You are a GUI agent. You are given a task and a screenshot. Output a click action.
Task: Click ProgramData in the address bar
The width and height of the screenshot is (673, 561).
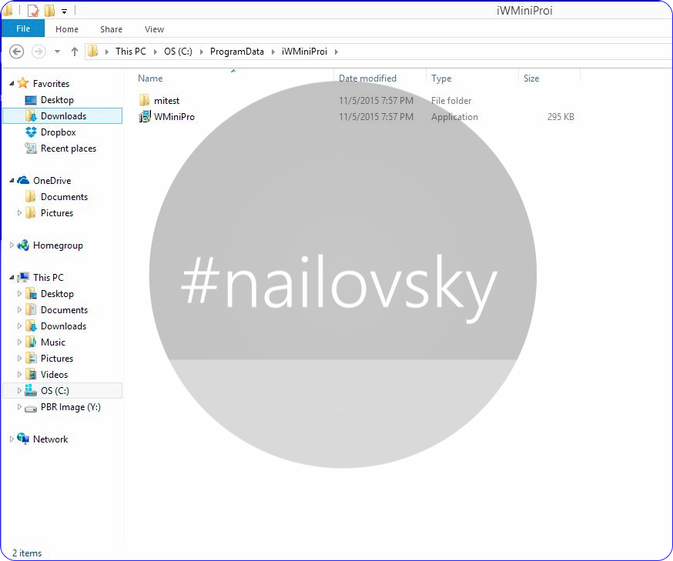(236, 52)
